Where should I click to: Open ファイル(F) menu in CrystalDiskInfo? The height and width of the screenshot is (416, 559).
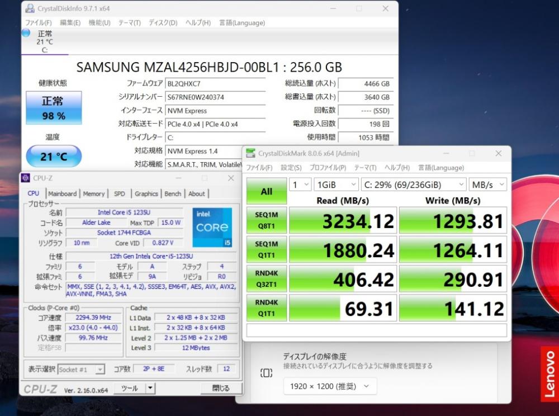[38, 23]
